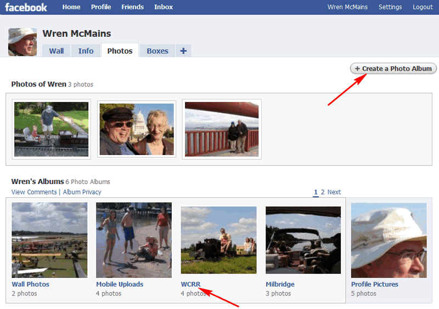Go to albums page 2
This screenshot has width=439, height=309.
click(x=323, y=192)
